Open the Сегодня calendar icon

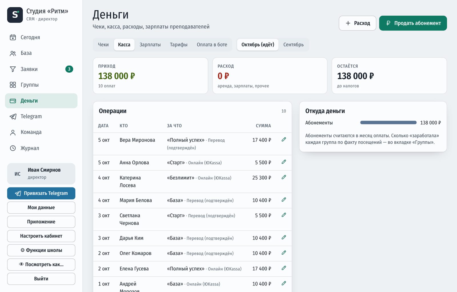click(x=13, y=37)
